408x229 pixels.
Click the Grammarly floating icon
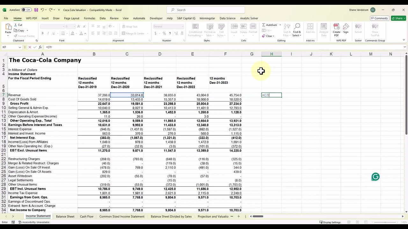tap(375, 177)
